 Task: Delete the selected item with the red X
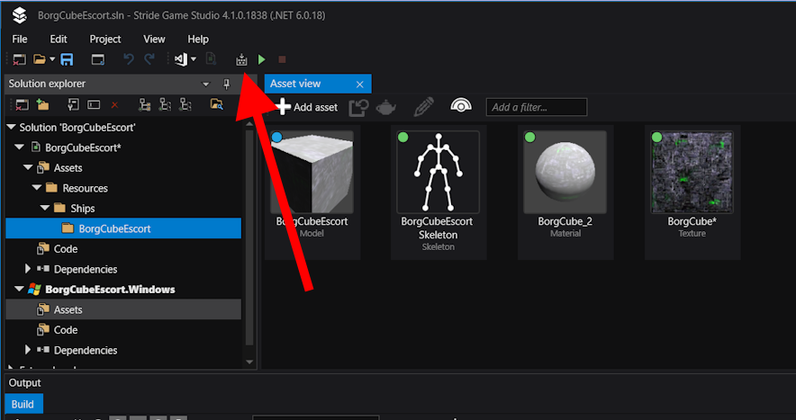[x=114, y=105]
